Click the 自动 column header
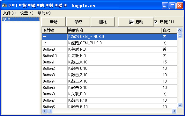Screen dimensions: 185x116 pyautogui.click(x=169, y=30)
